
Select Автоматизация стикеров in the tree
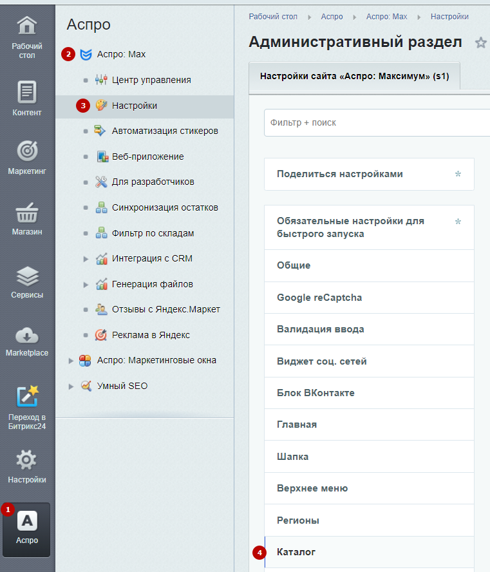pyautogui.click(x=165, y=131)
